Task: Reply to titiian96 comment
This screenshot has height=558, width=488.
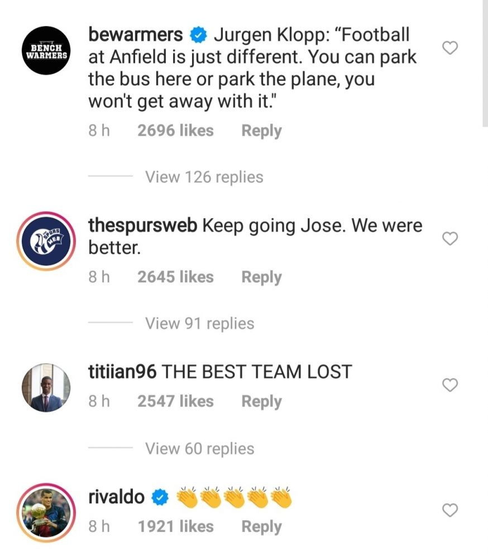Action: click(x=261, y=401)
